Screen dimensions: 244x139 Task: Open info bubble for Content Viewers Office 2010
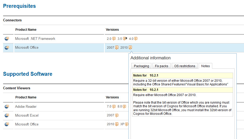[x=117, y=124]
